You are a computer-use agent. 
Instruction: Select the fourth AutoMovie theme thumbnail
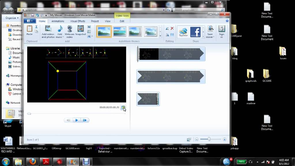151,31
